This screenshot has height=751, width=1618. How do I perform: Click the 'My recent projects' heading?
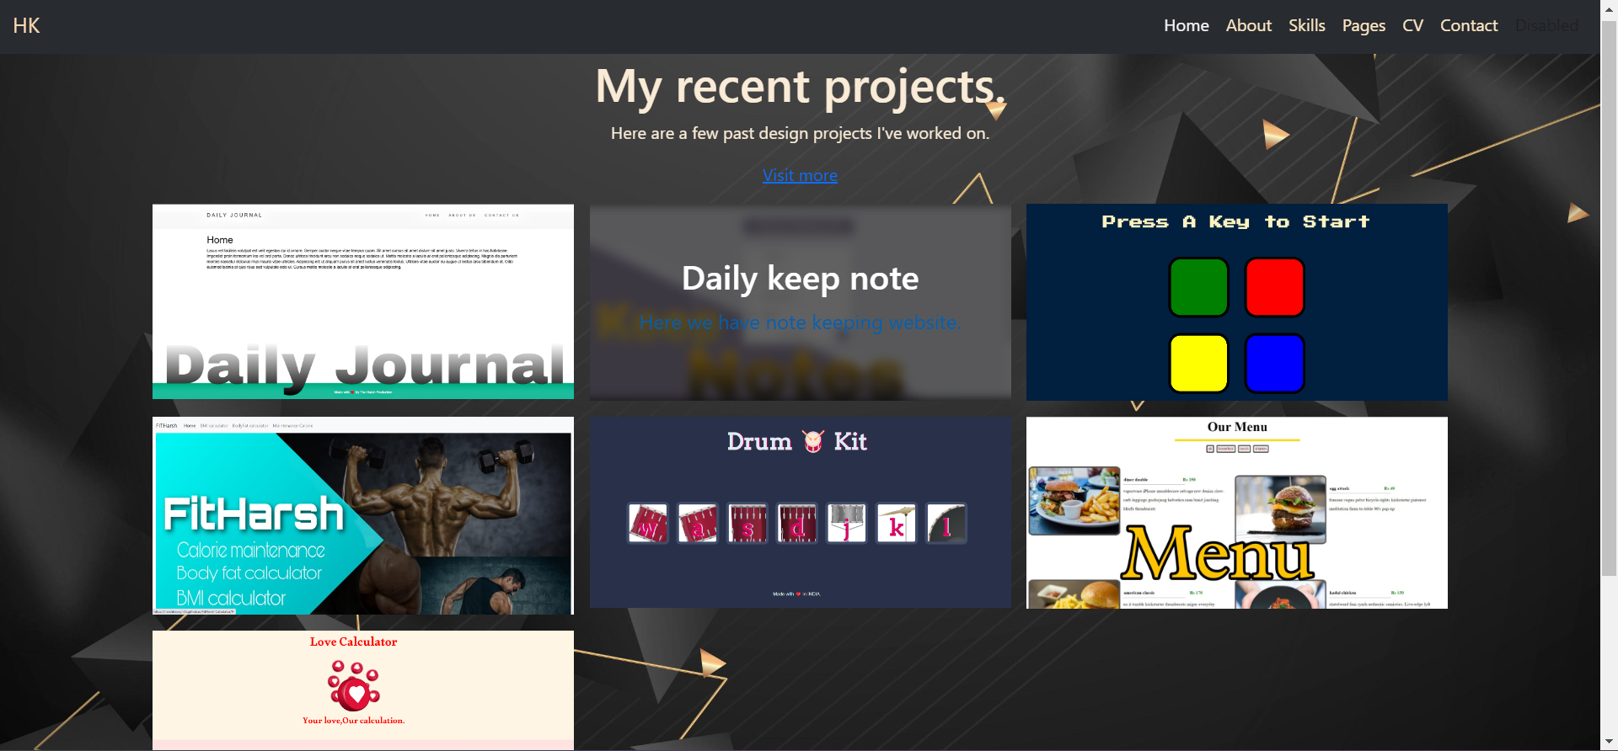click(x=800, y=86)
